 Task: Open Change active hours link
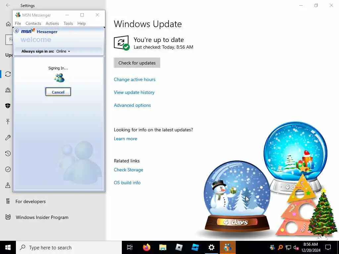134,79
